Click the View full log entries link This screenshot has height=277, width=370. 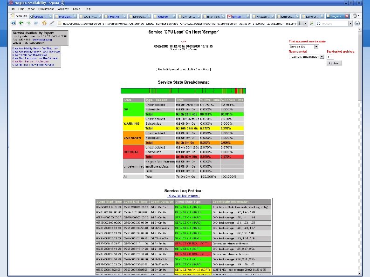click(x=183, y=196)
